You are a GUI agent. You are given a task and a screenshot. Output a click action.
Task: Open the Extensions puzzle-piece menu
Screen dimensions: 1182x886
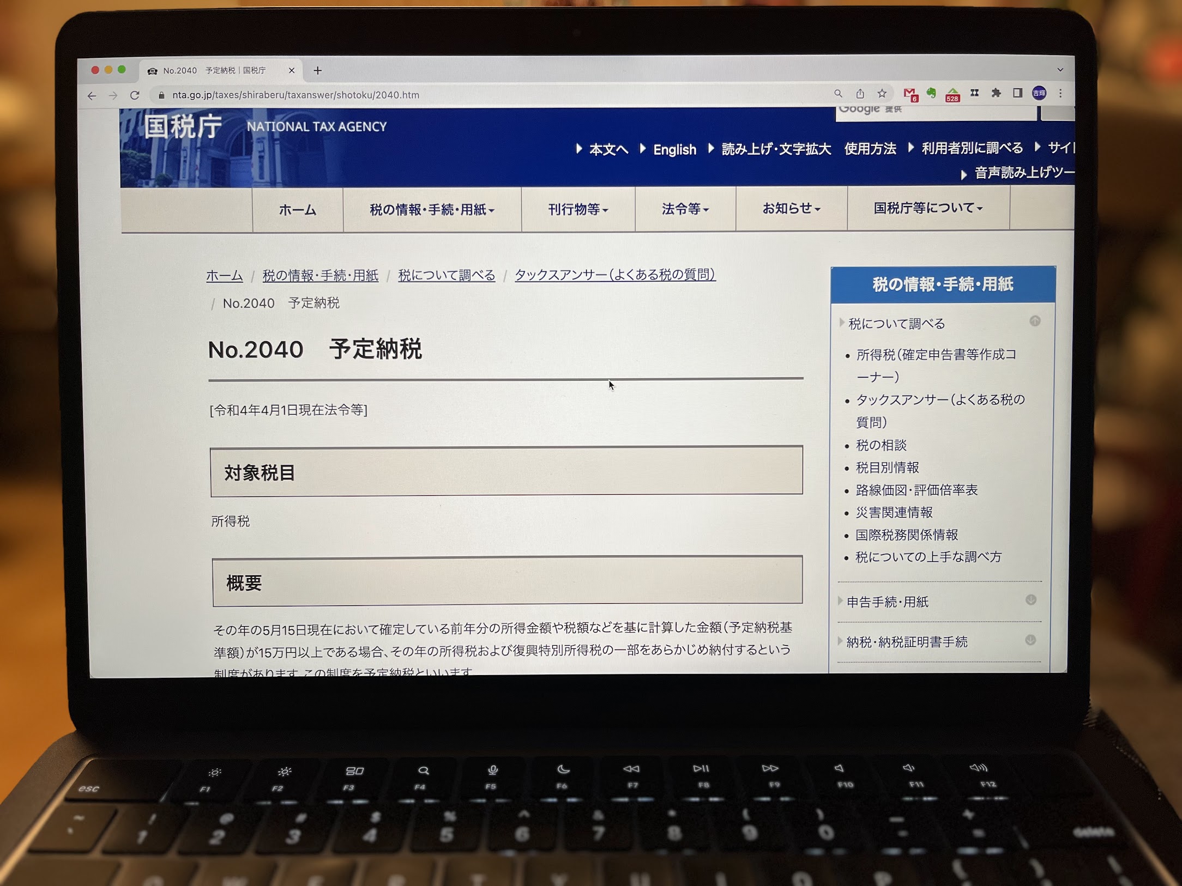pos(996,93)
